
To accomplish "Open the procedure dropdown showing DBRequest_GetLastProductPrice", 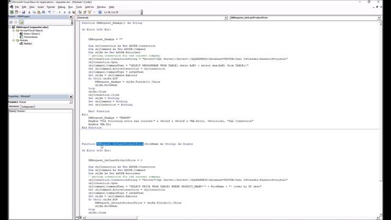I will pyautogui.click(x=379, y=18).
